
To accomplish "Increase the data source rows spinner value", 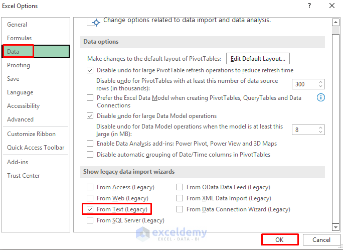I will tap(321, 81).
